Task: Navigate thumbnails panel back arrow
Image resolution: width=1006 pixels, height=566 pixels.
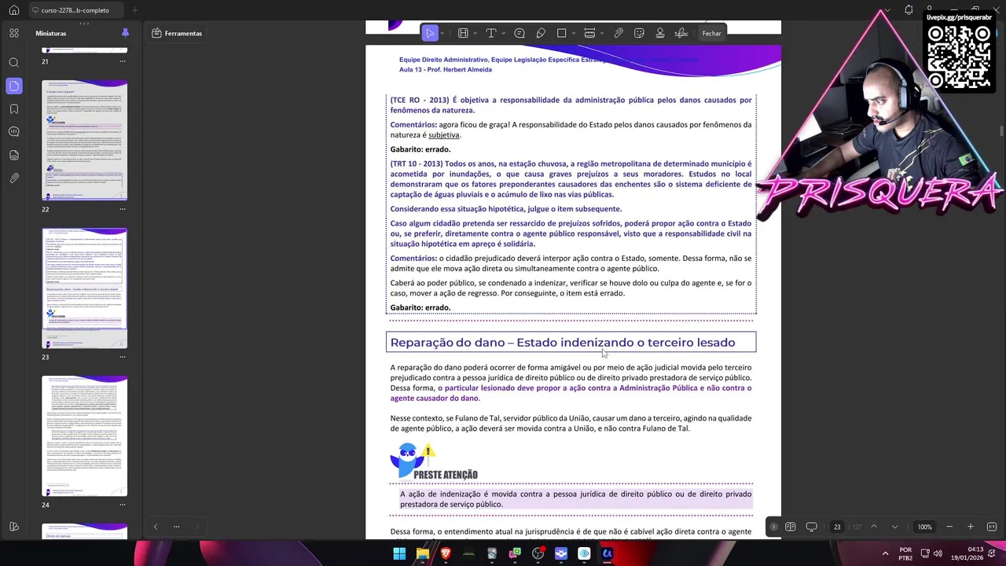Action: pyautogui.click(x=155, y=527)
